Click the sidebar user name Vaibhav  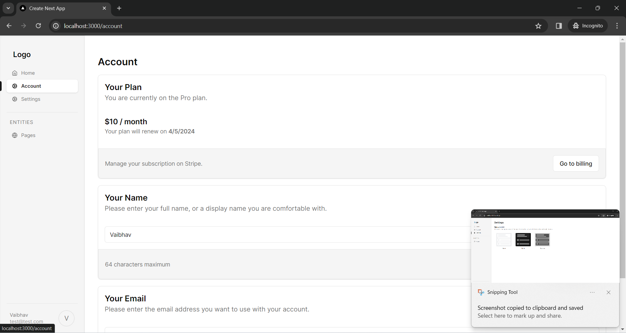click(19, 315)
